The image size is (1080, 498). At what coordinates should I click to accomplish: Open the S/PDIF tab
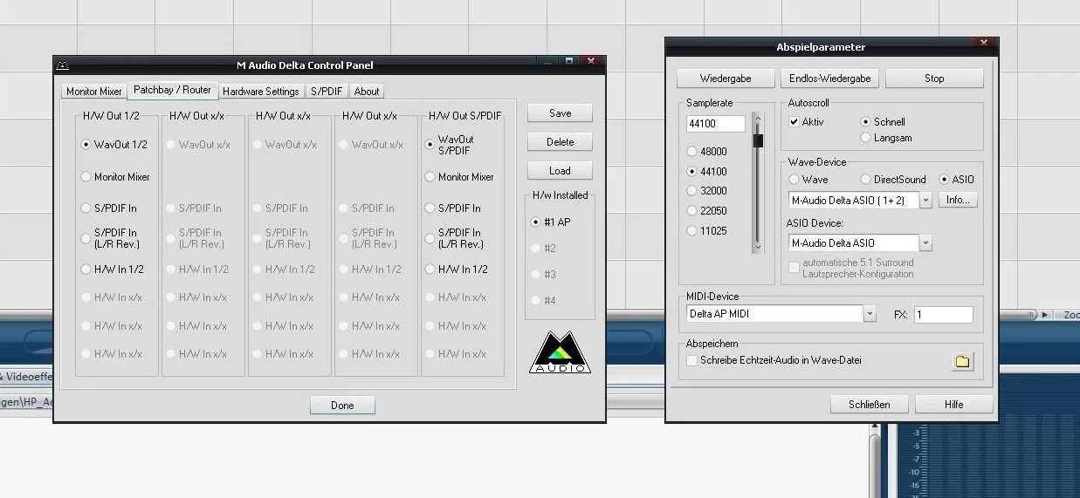(327, 92)
